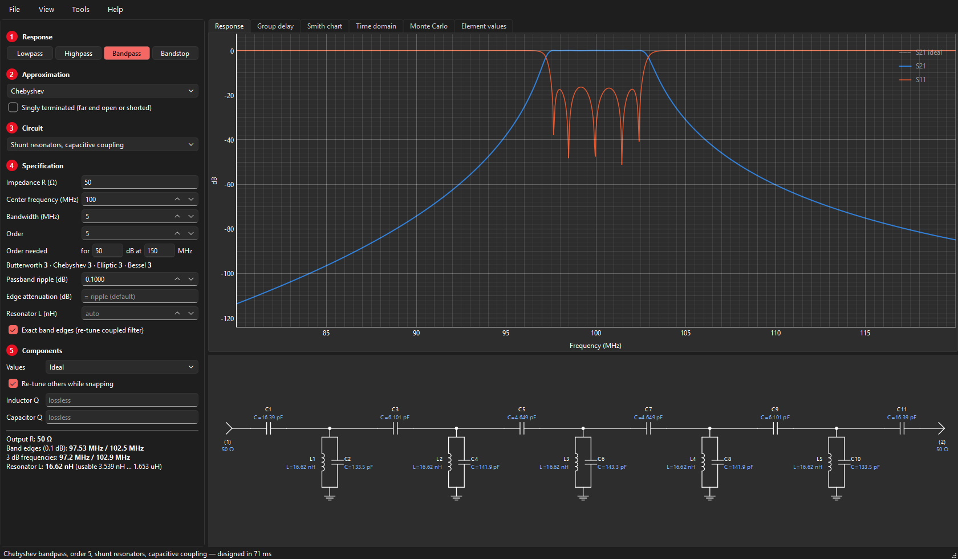Click the port (2) output arrow symbol
958x559 pixels.
[941, 428]
